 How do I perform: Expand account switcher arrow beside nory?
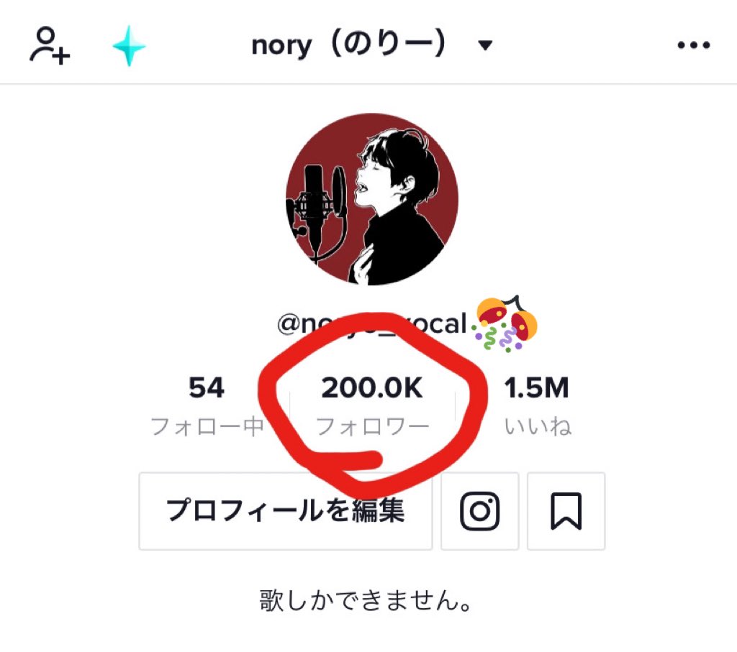pyautogui.click(x=484, y=45)
